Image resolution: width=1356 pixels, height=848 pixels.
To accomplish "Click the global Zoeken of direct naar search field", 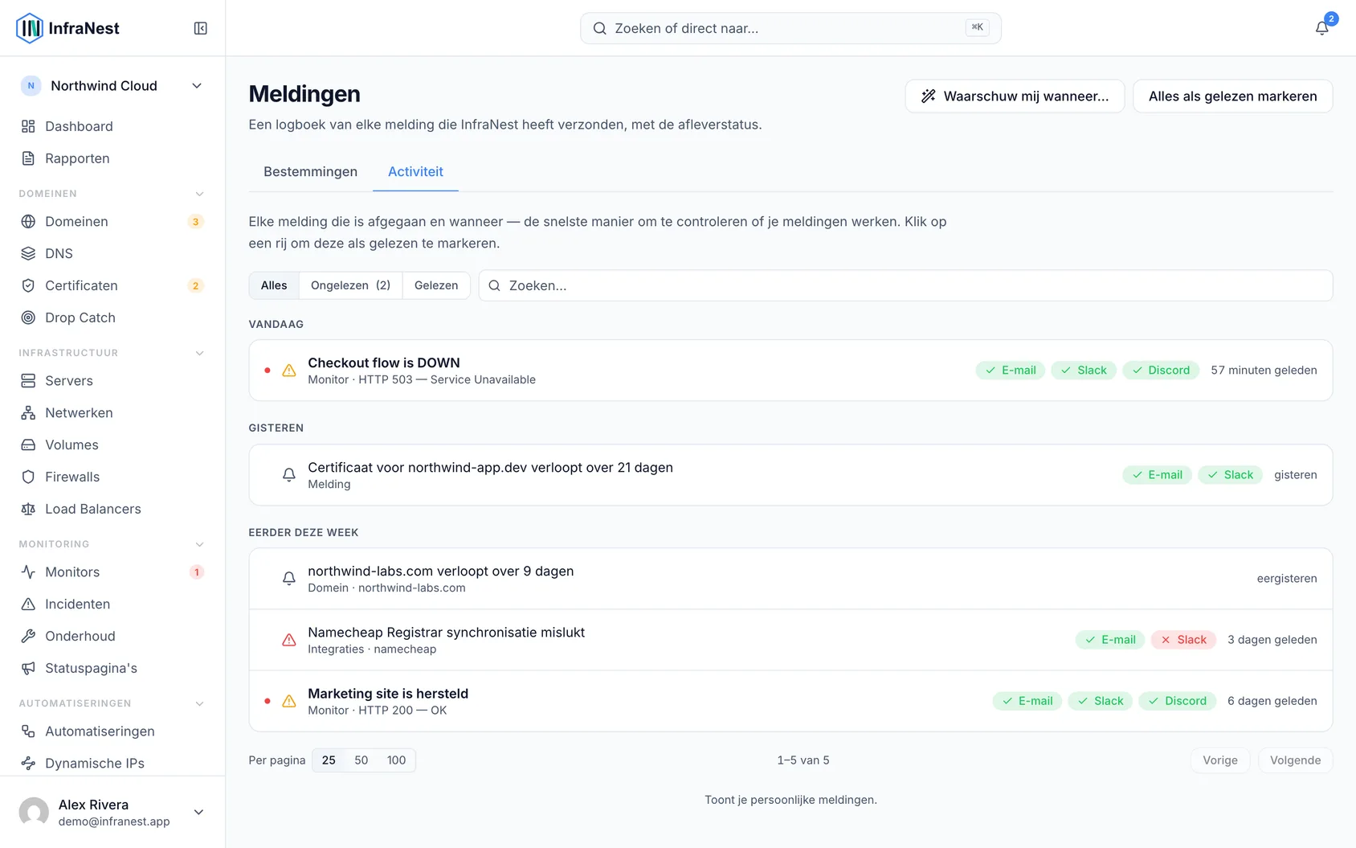I will [790, 28].
